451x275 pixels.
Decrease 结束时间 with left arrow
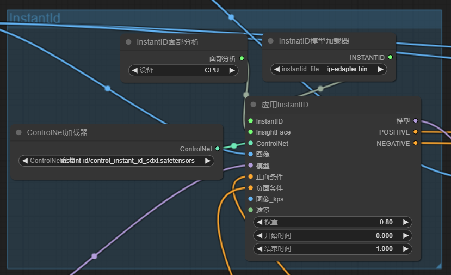tap(260, 249)
